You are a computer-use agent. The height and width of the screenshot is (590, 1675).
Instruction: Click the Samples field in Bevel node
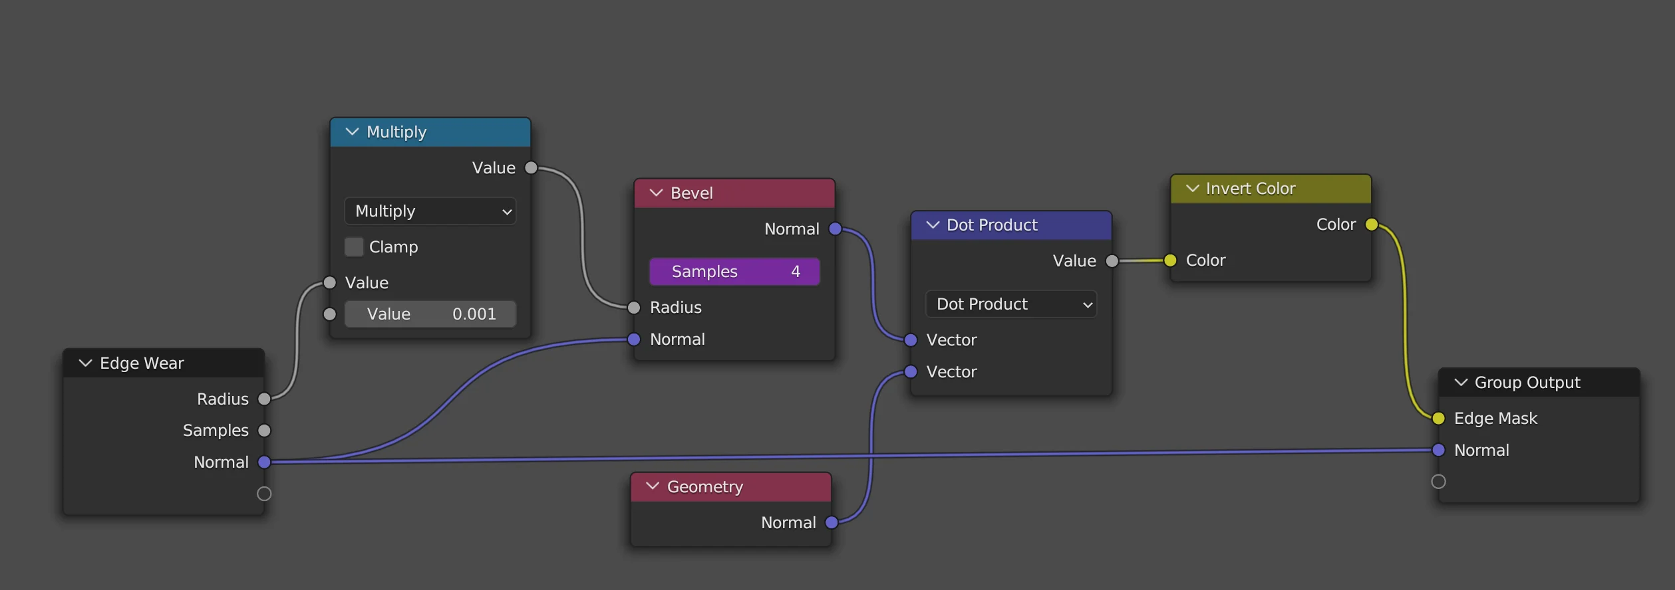(734, 271)
